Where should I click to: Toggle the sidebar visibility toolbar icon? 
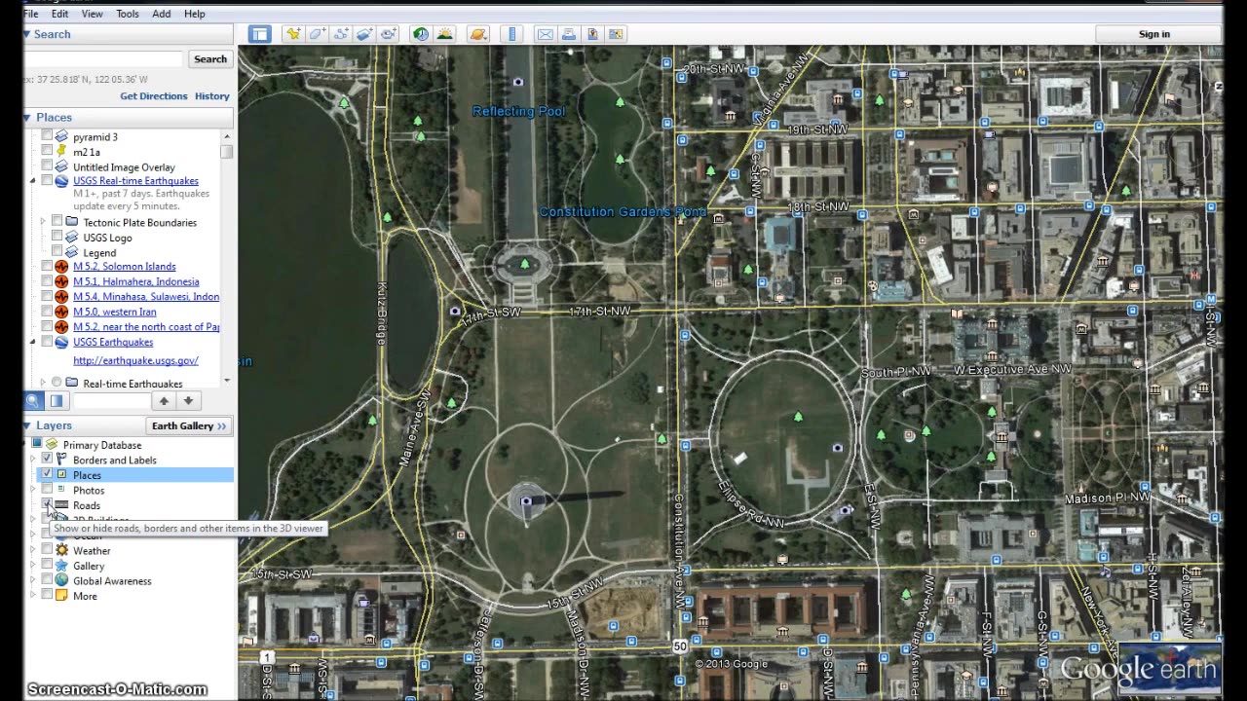coord(259,34)
